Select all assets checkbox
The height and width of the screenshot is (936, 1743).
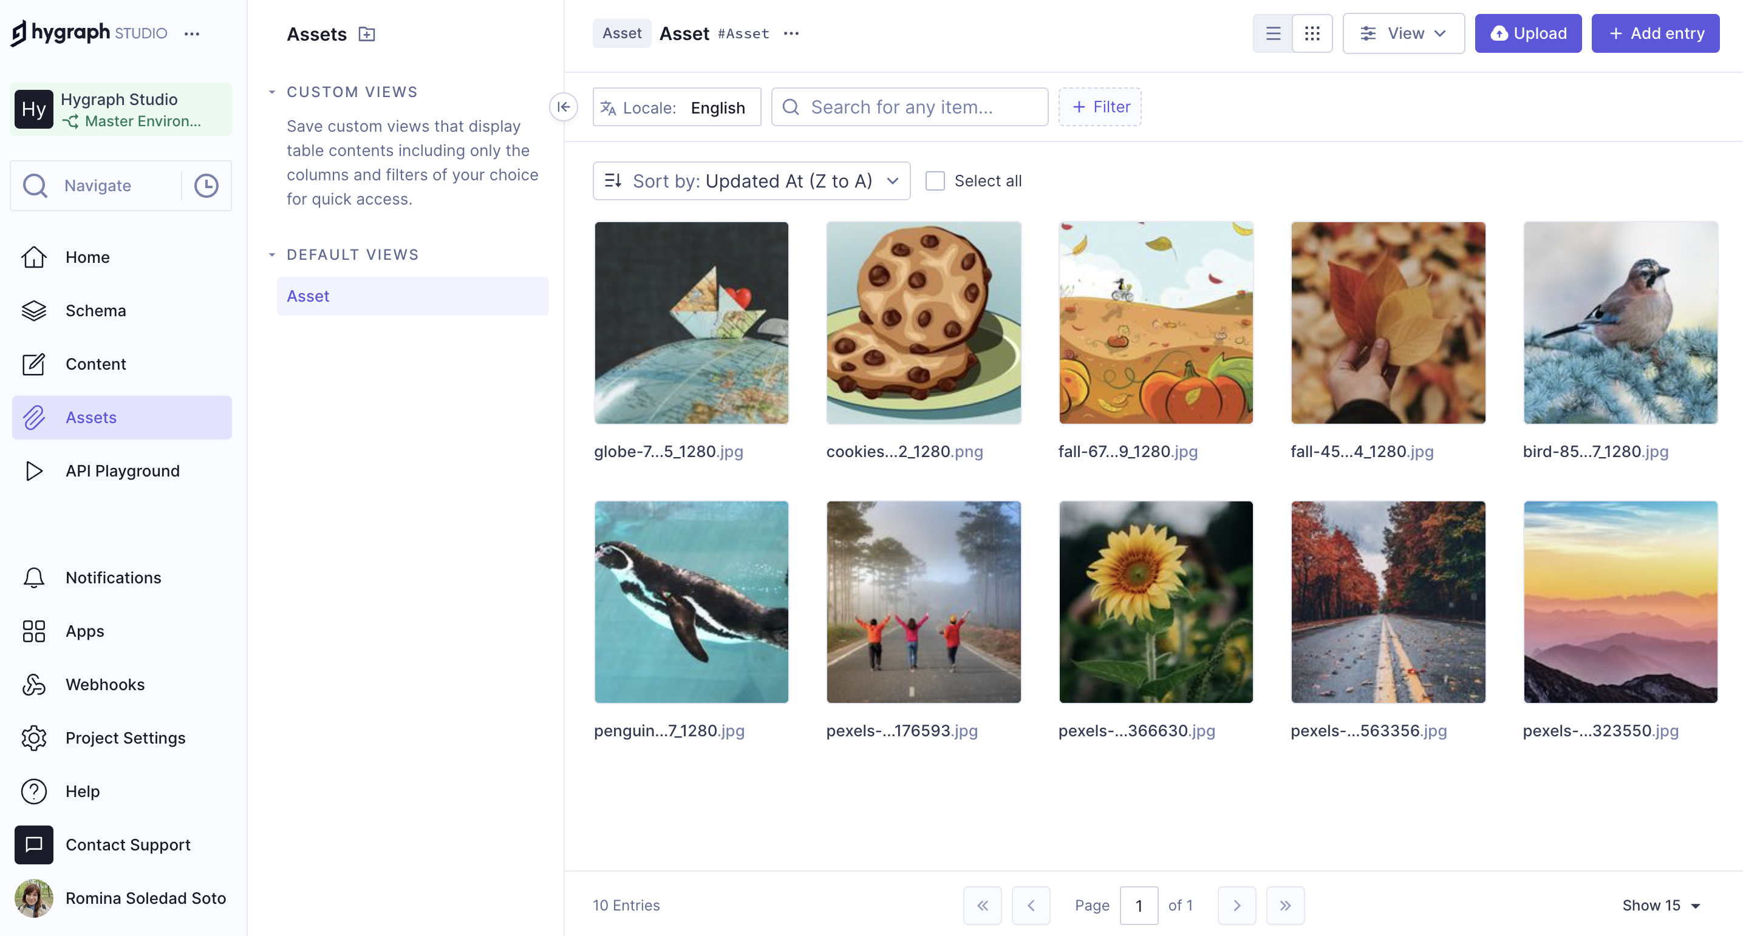point(935,181)
